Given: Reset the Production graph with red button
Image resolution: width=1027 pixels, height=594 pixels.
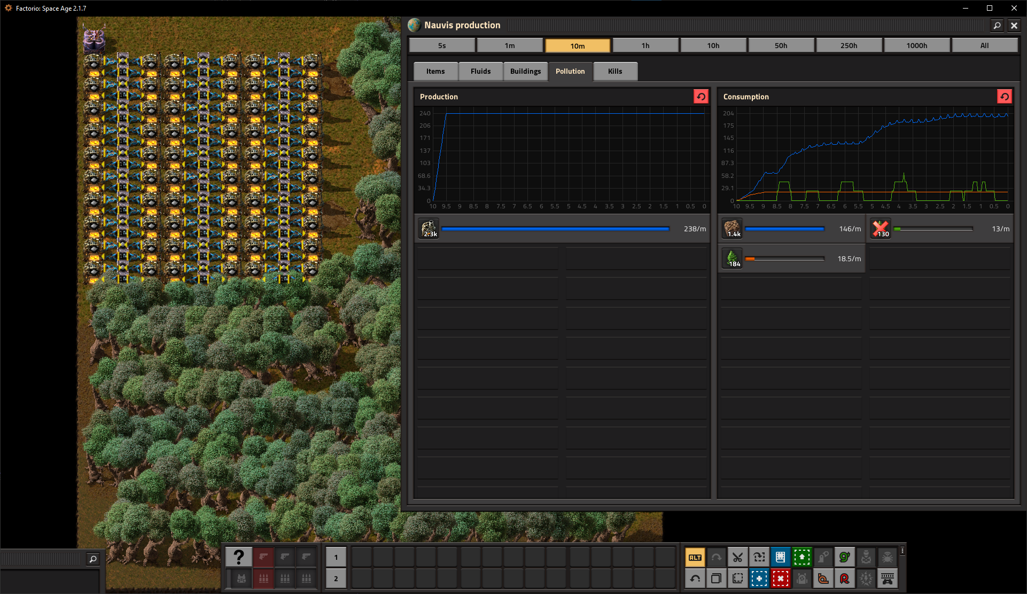Looking at the screenshot, I should (x=701, y=96).
